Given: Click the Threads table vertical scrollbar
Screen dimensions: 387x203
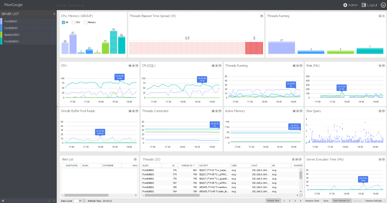Looking at the screenshot, I should [300, 175].
